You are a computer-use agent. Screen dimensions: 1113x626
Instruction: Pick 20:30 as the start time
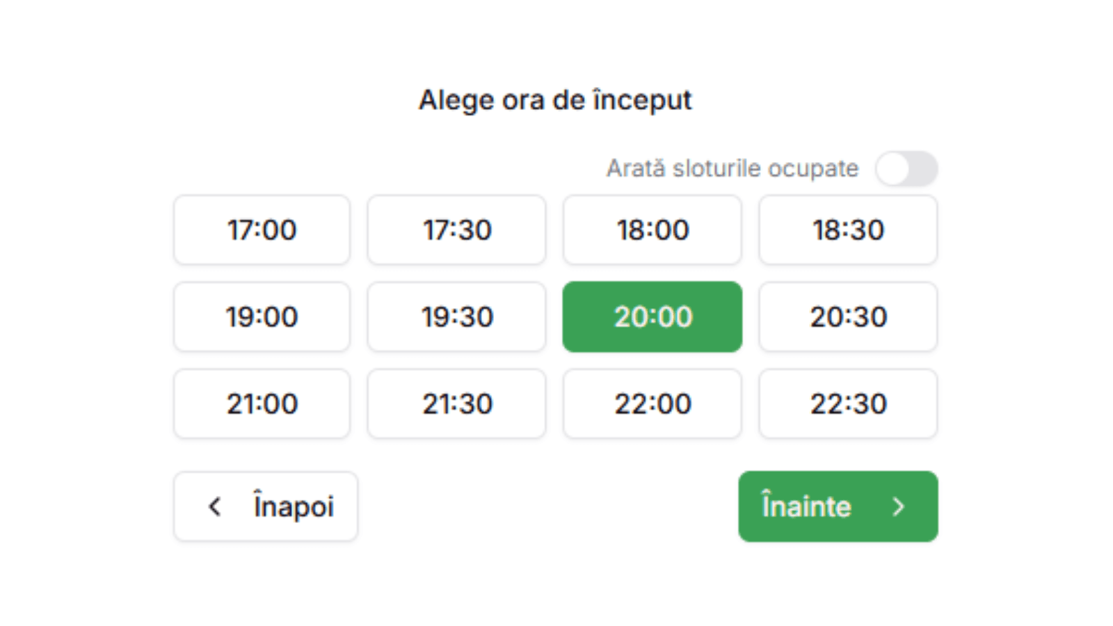(848, 317)
